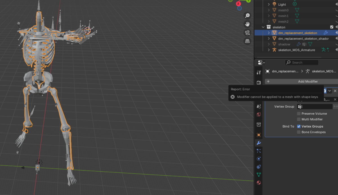Collapse the skeleton collection in outliner

pyautogui.click(x=263, y=27)
